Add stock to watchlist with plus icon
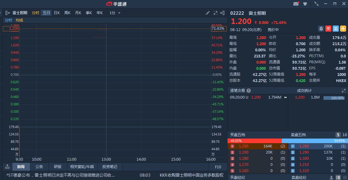The height and width of the screenshot is (180, 348). point(343,29)
